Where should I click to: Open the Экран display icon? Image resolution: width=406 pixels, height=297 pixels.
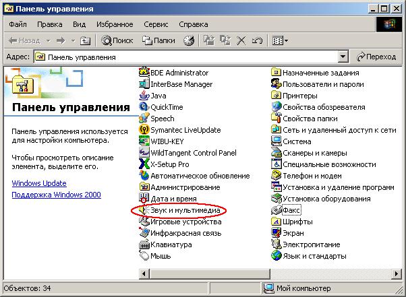coord(277,232)
